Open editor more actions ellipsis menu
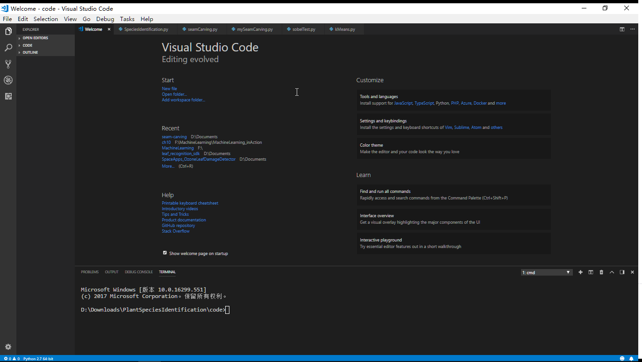This screenshot has width=642, height=362. pyautogui.click(x=632, y=29)
